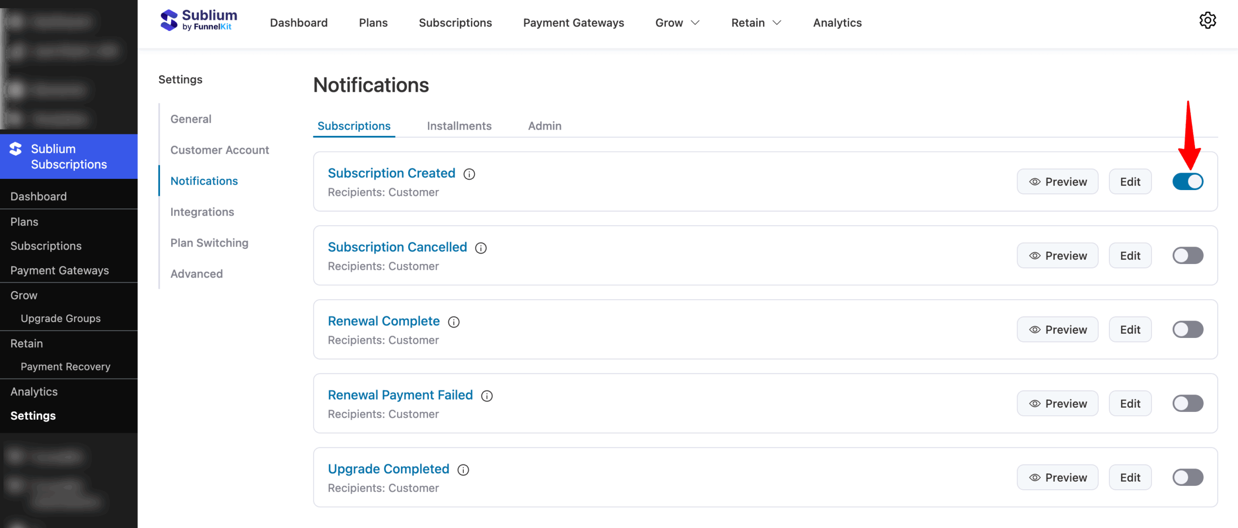Image resolution: width=1238 pixels, height=528 pixels.
Task: Open Plan Switching settings section
Action: 209,243
